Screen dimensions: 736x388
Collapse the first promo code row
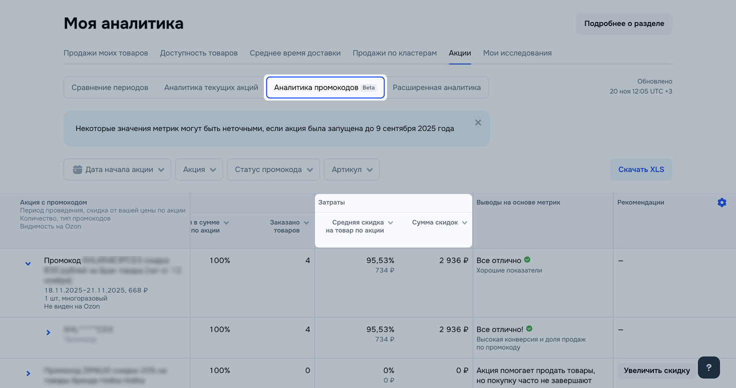[28, 263]
